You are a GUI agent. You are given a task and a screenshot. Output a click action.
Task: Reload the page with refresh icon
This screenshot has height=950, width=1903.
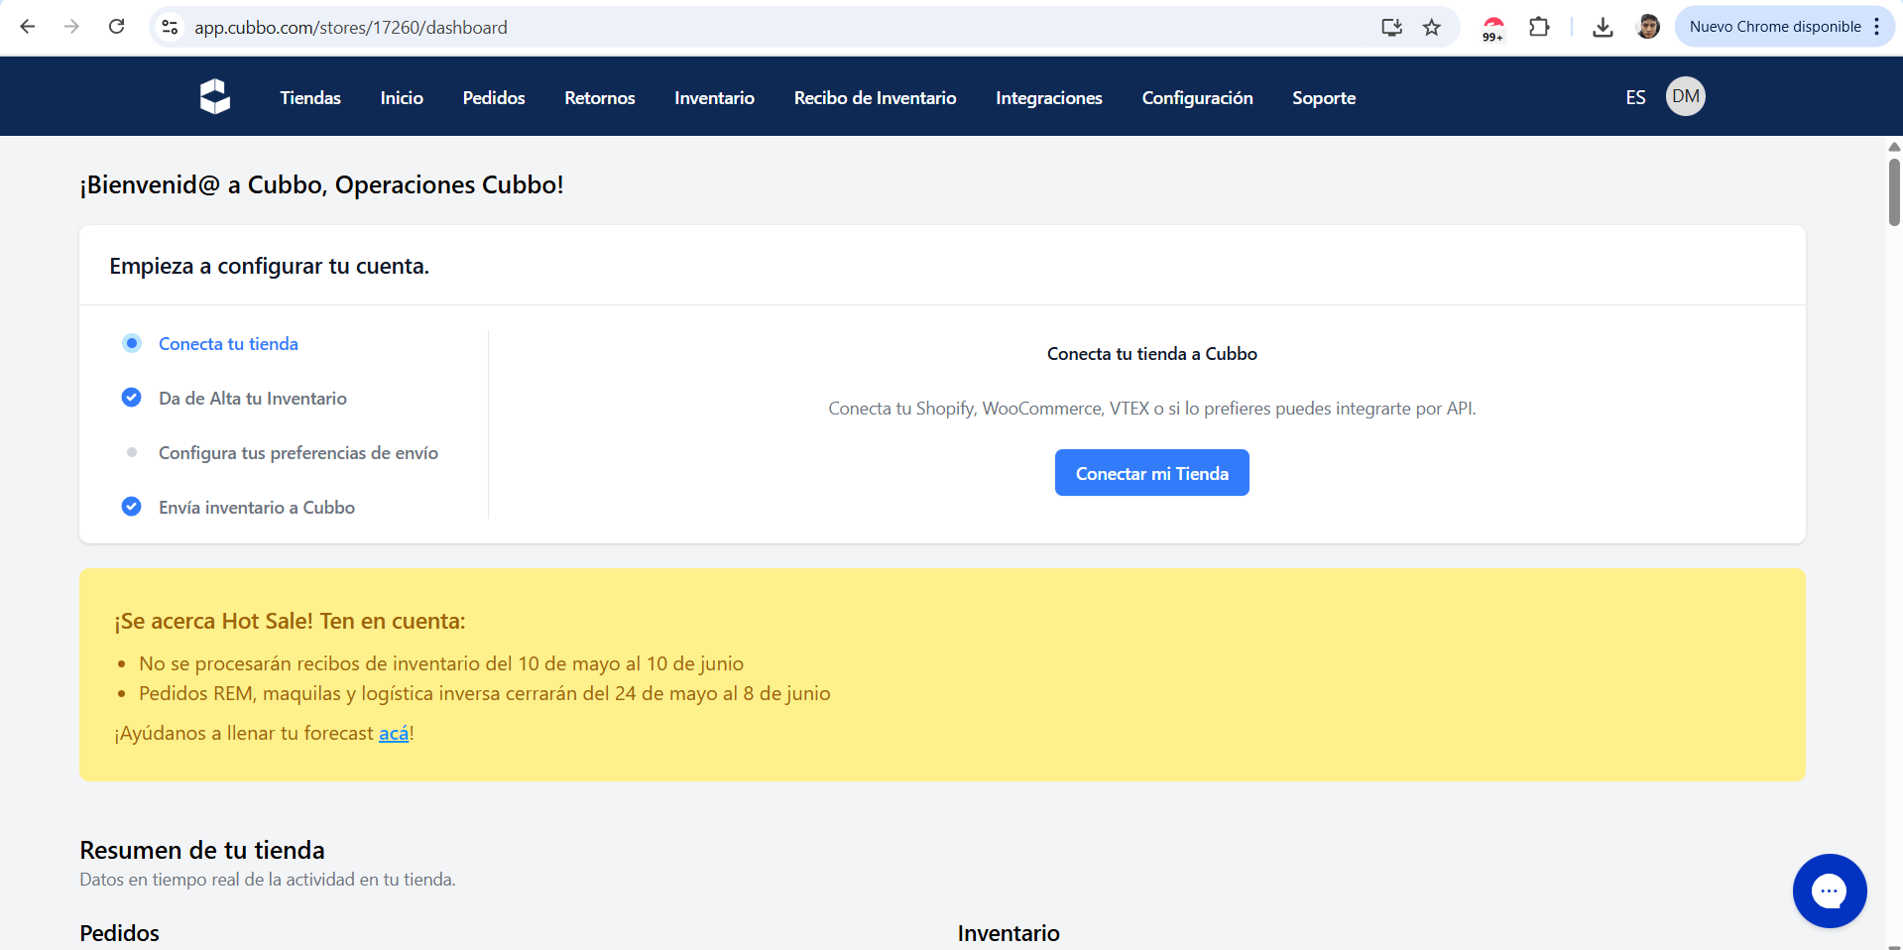point(116,27)
